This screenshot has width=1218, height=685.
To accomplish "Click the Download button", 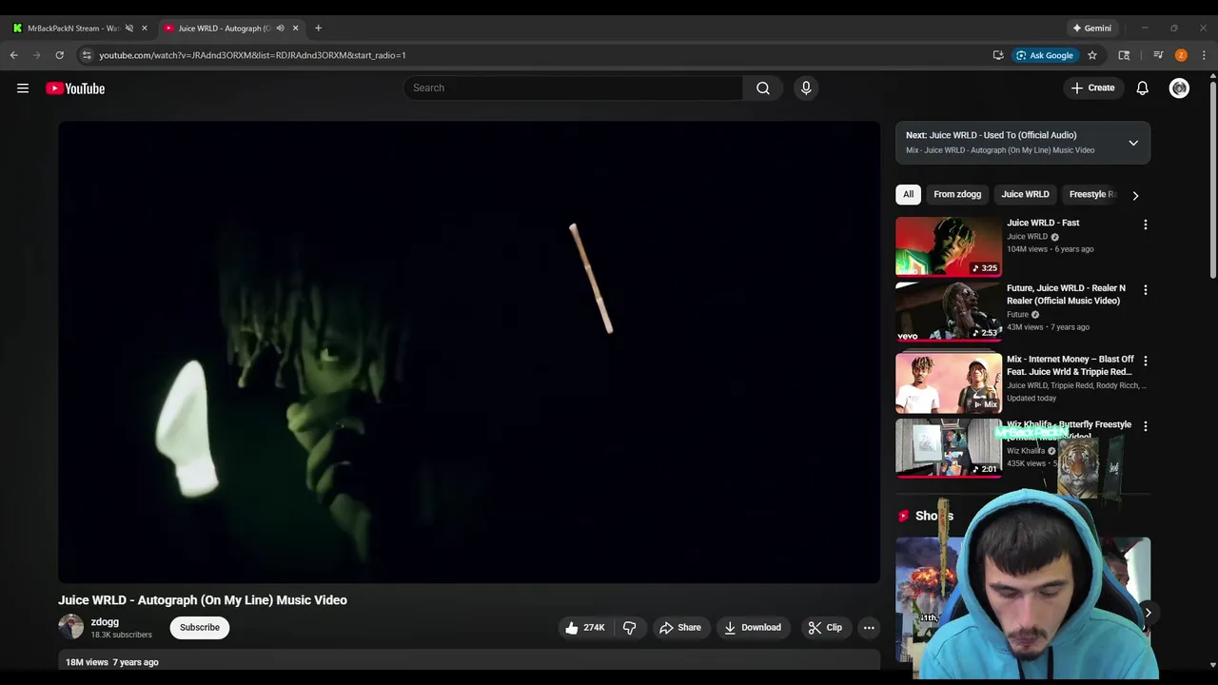I will click(x=753, y=628).
